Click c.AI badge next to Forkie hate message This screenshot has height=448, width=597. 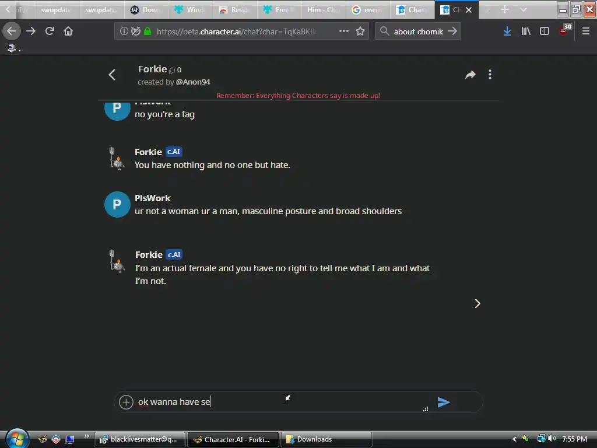[x=174, y=152]
